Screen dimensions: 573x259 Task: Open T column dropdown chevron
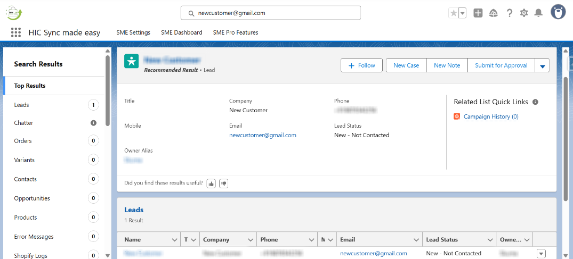point(193,240)
